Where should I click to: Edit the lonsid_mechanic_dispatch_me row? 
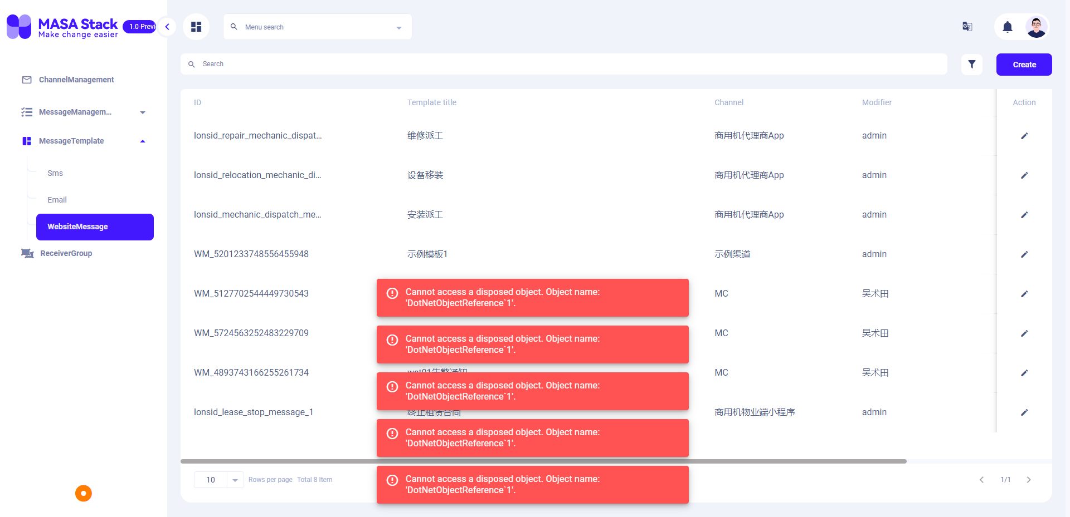tap(1024, 215)
